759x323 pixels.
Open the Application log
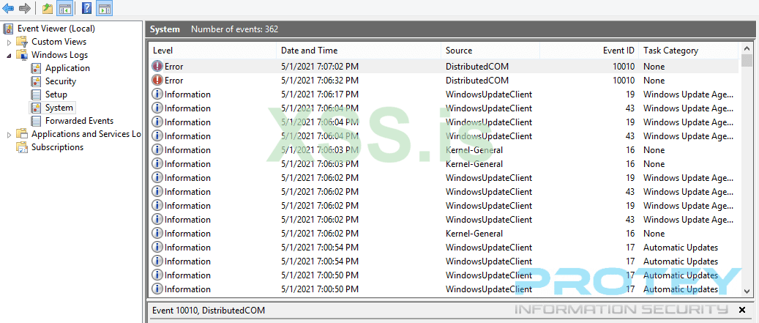[x=67, y=68]
